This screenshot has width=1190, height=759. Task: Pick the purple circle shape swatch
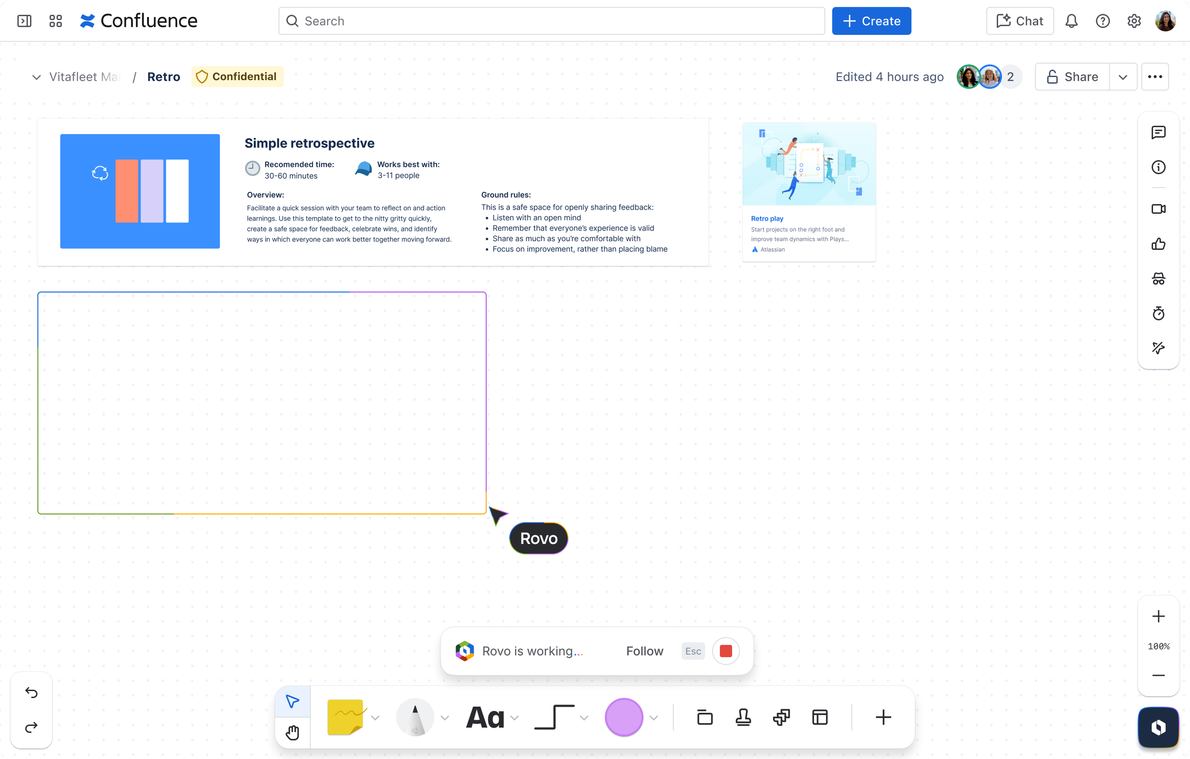(623, 717)
